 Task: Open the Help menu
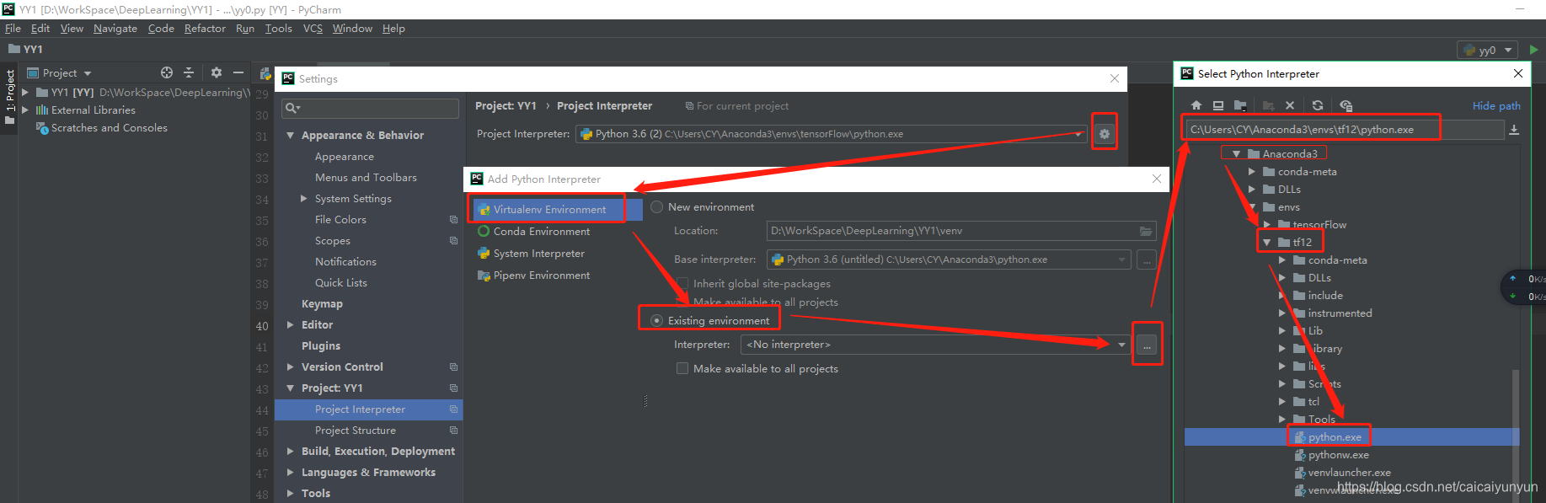(x=393, y=29)
